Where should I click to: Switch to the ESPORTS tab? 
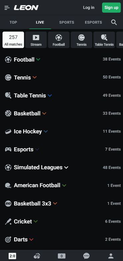[93, 22]
